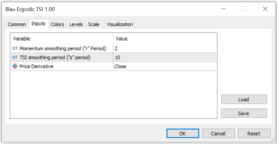This screenshot has width=277, height=144.
Task: Switch to the Common tab
Action: (x=17, y=24)
